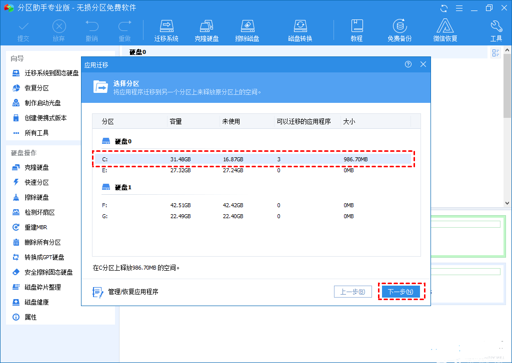Open the 工具 tools icon

coord(496,29)
